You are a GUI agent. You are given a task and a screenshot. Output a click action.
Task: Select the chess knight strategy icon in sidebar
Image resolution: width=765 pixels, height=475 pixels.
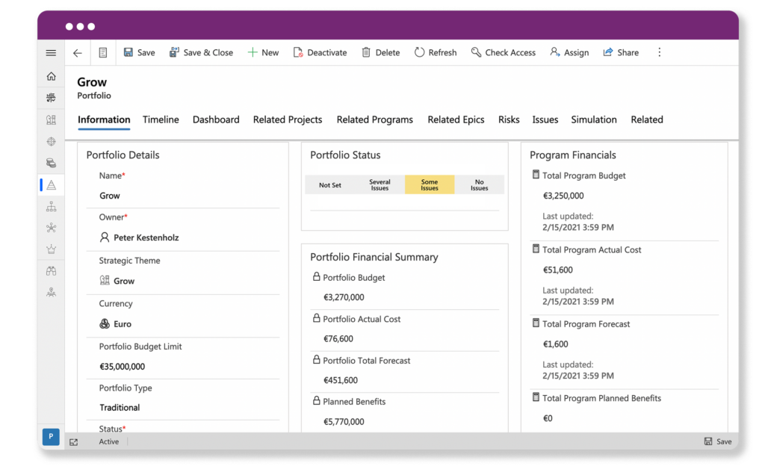point(51,119)
